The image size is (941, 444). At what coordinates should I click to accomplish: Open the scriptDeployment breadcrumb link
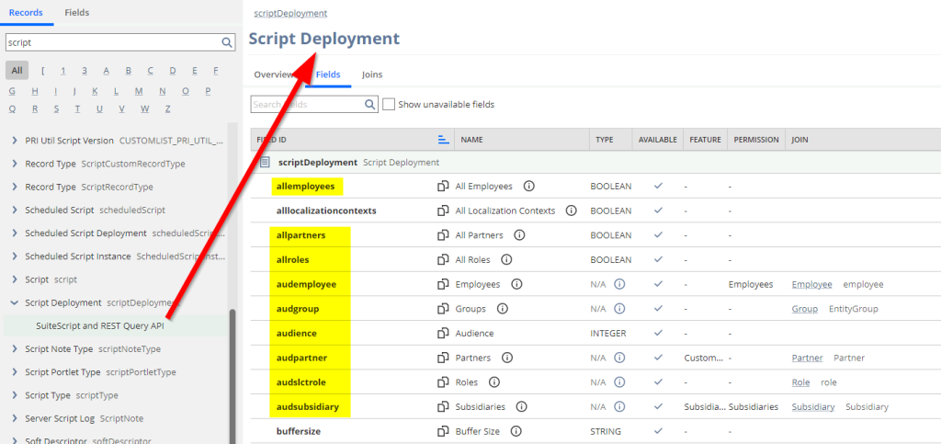click(291, 13)
